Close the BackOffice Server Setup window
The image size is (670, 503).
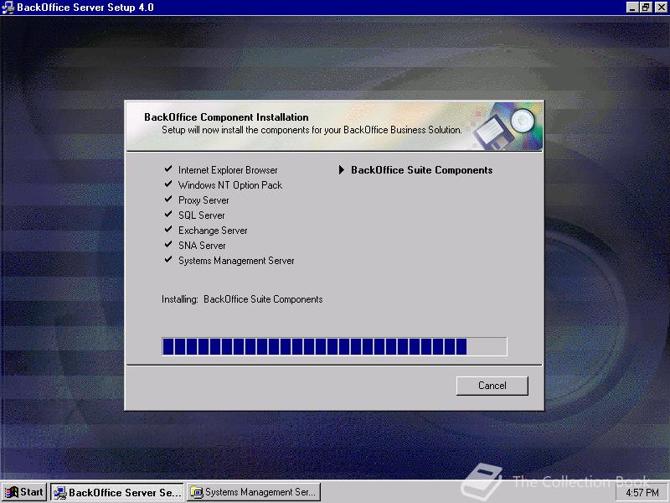tap(661, 8)
